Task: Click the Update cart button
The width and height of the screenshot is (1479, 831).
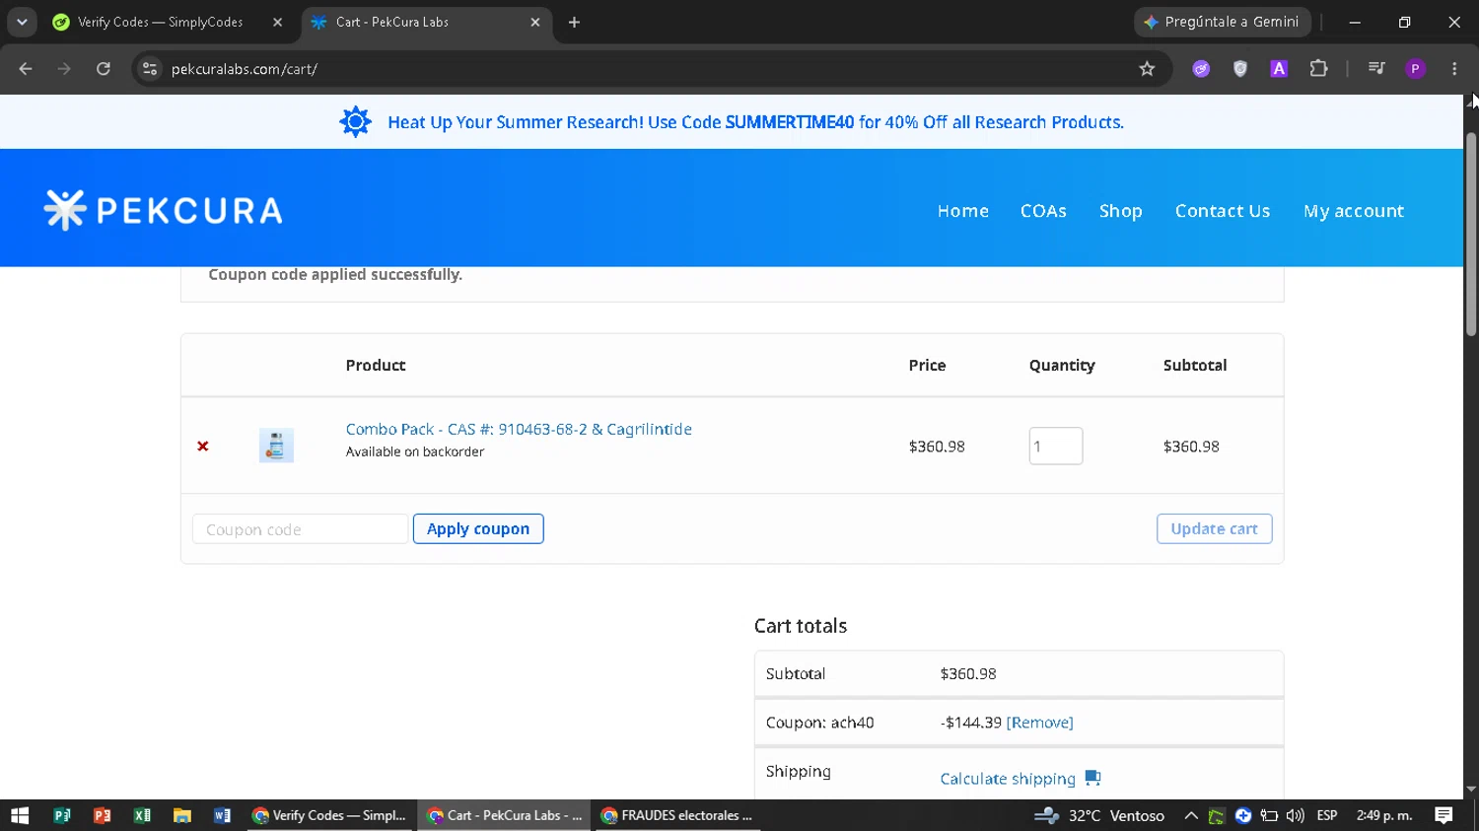Action: pyautogui.click(x=1214, y=528)
